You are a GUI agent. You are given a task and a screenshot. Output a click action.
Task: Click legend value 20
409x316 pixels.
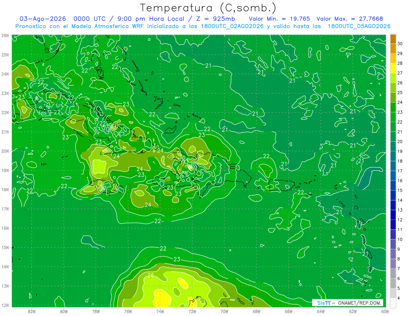400,141
